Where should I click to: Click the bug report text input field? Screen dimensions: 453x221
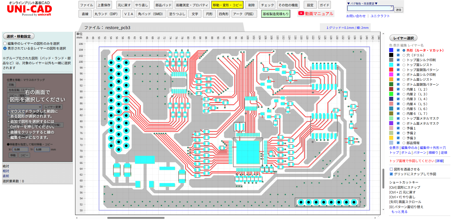click(x=370, y=9)
